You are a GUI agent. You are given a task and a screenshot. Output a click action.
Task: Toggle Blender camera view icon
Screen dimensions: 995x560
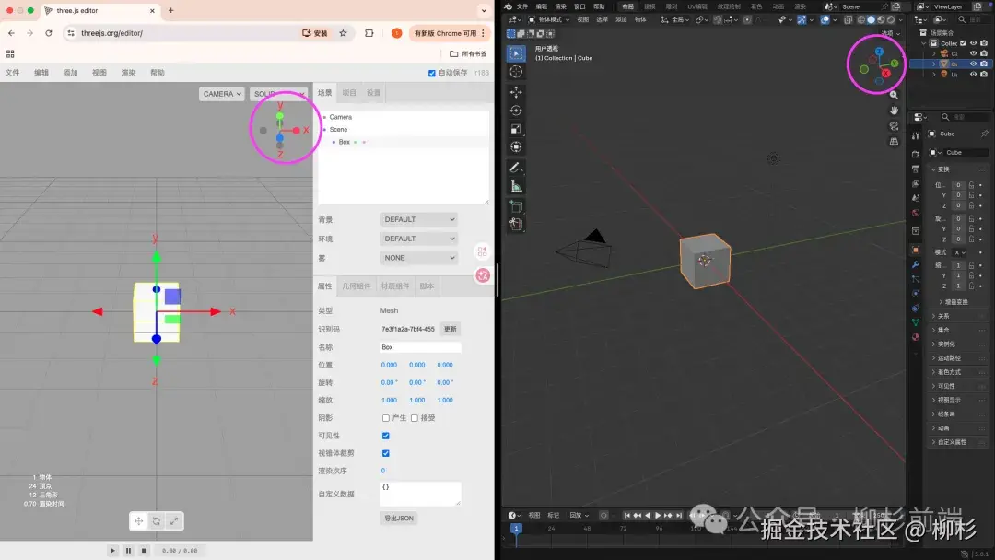click(x=894, y=125)
